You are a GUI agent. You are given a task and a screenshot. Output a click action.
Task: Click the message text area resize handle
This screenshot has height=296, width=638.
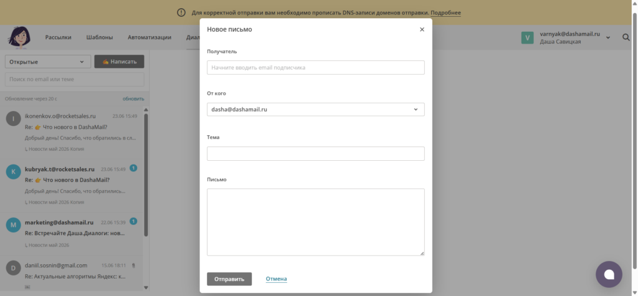click(x=422, y=253)
